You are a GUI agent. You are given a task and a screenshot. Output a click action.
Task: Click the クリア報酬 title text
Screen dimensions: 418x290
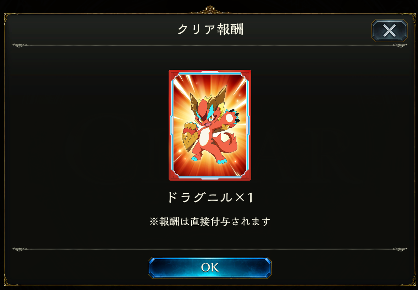tap(210, 29)
